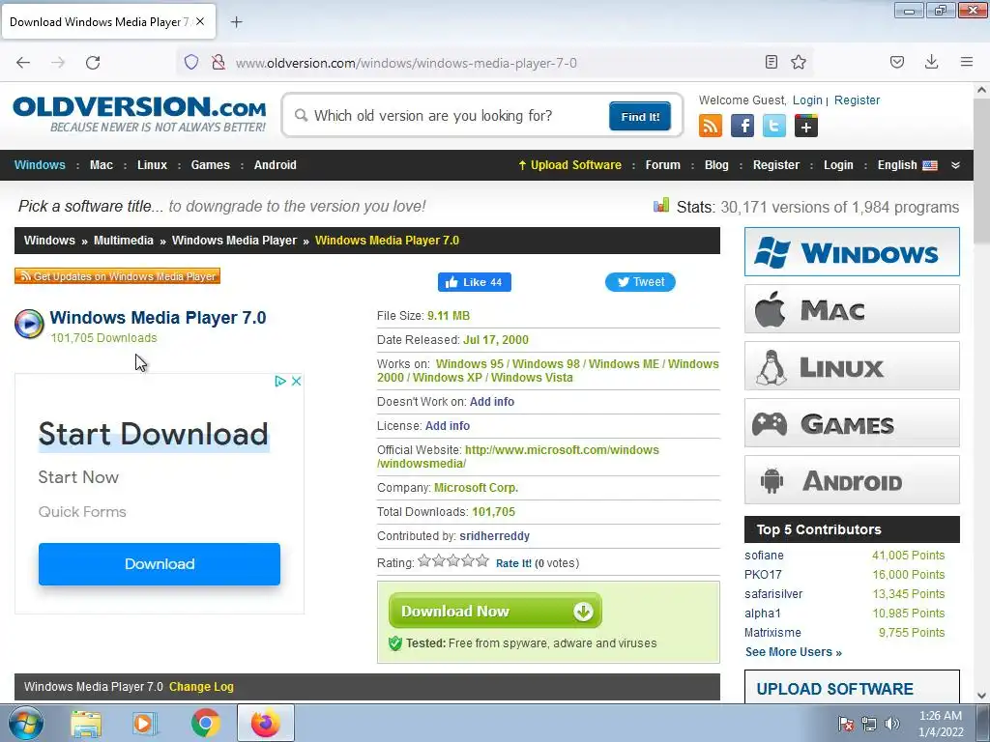Close the Start Download ad with X
This screenshot has width=990, height=742.
[x=296, y=381]
